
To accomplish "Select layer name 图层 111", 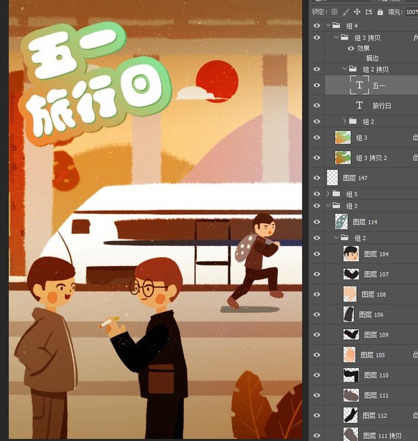I will coord(376,396).
